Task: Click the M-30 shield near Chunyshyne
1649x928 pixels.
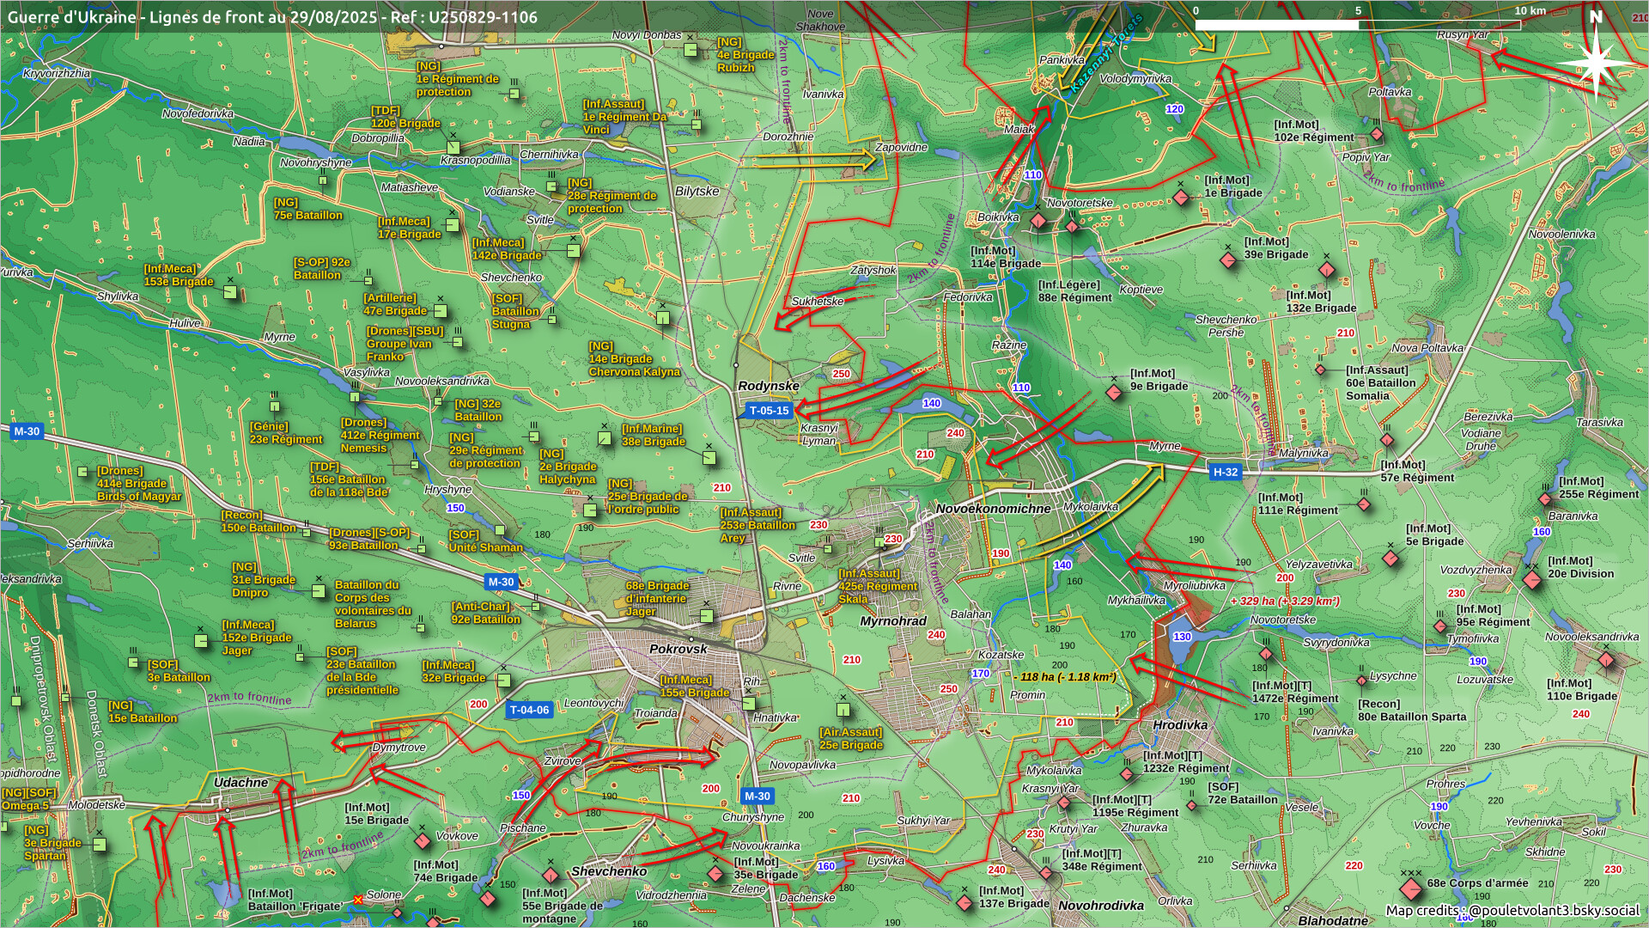Action: pyautogui.click(x=757, y=797)
